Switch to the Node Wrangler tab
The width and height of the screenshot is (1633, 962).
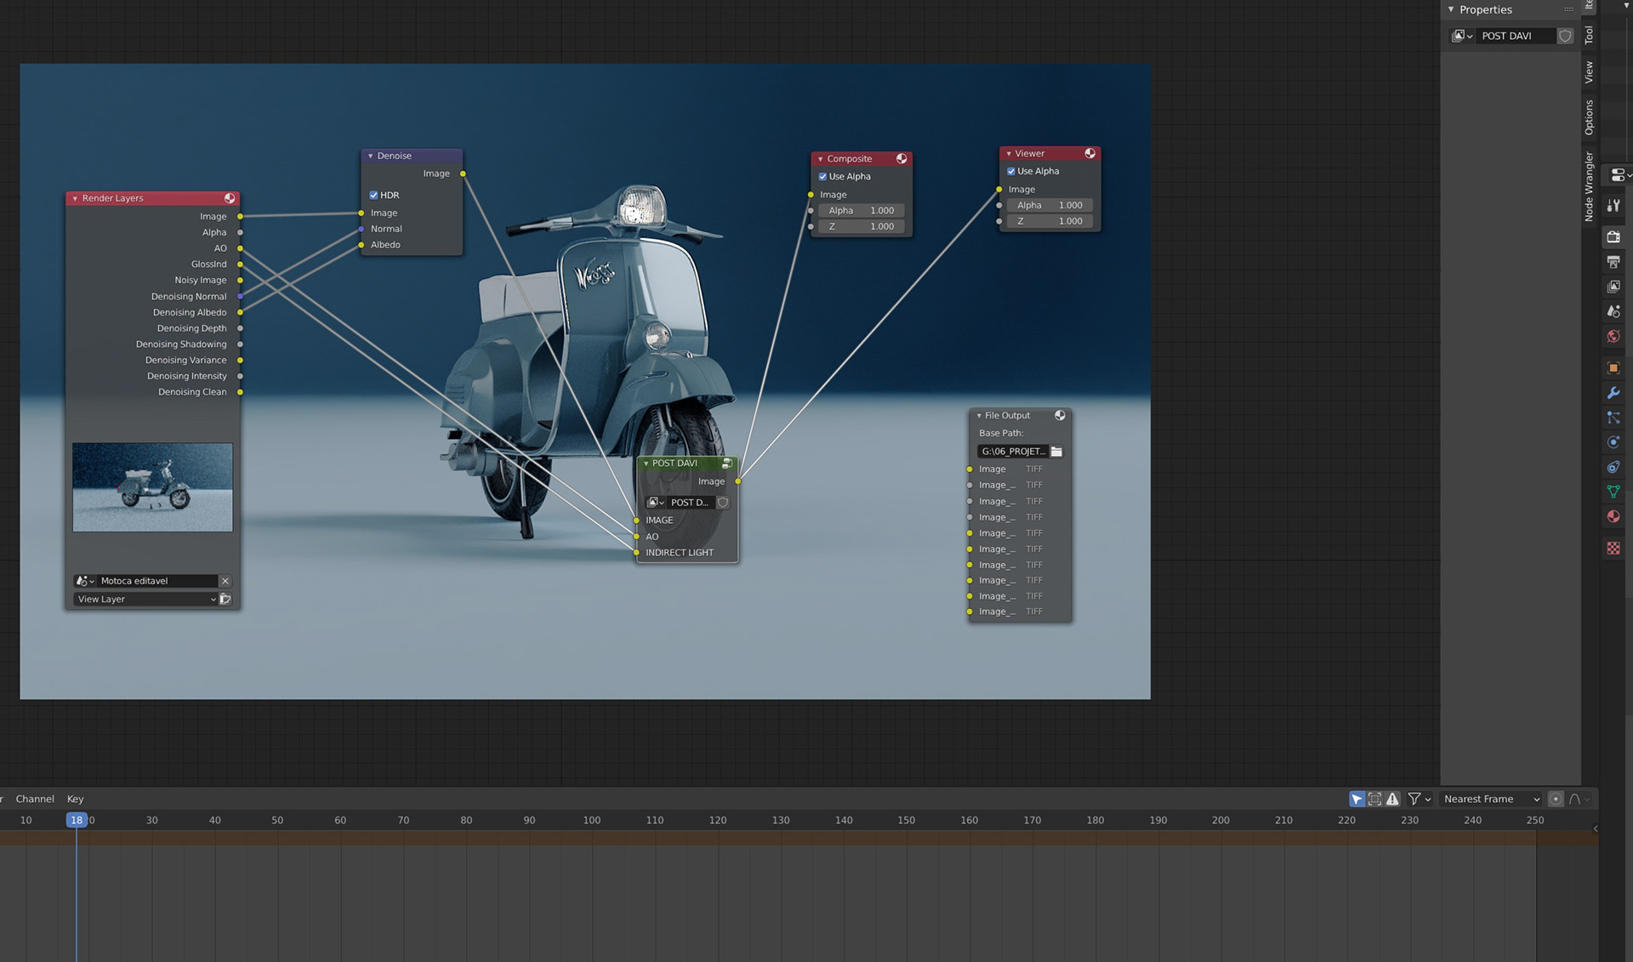pyautogui.click(x=1589, y=187)
